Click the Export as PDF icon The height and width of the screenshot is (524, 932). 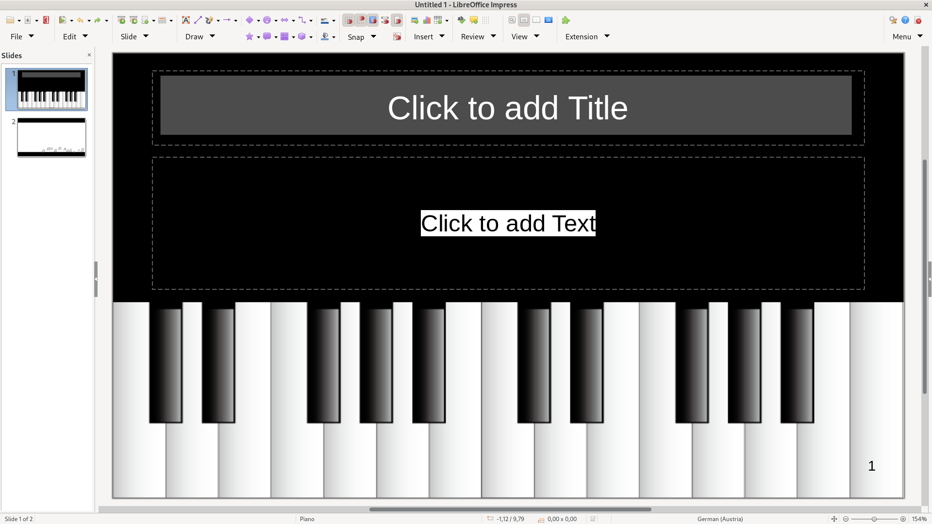(x=46, y=20)
